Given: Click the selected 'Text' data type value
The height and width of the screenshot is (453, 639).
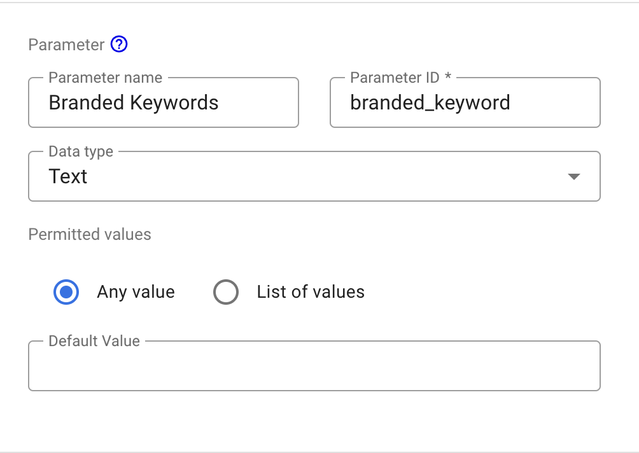Looking at the screenshot, I should pos(68,177).
